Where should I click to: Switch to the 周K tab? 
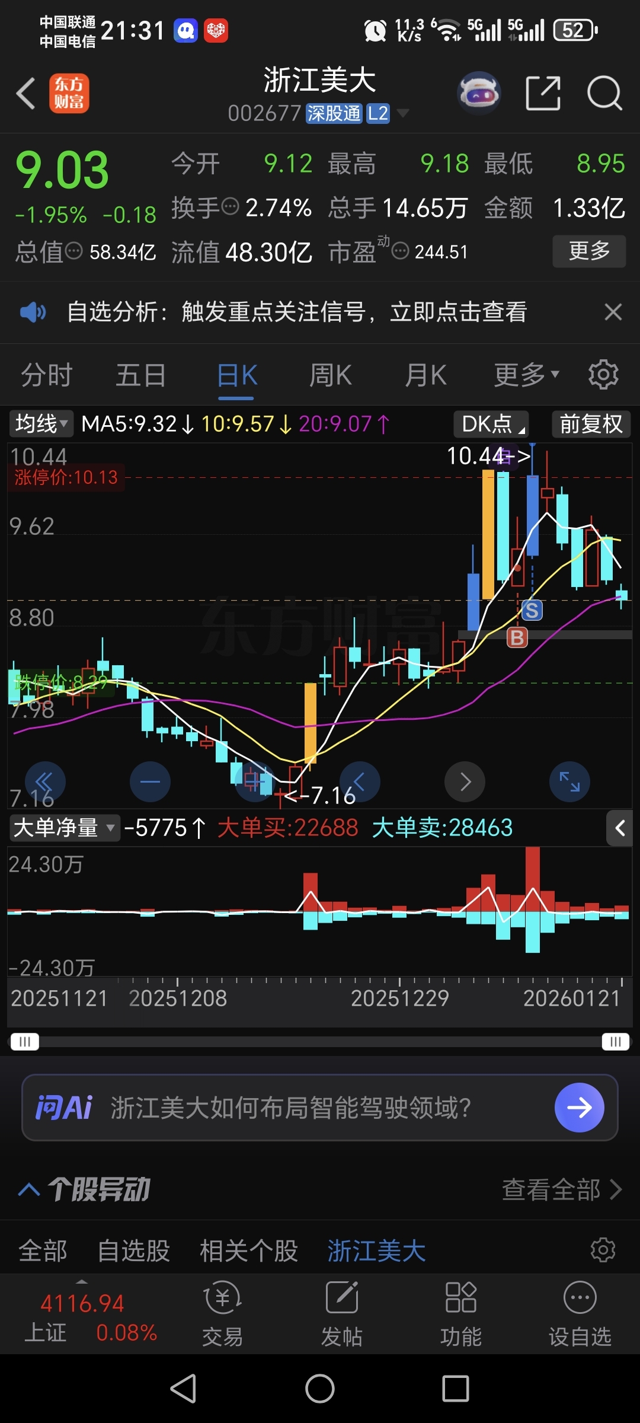[331, 375]
